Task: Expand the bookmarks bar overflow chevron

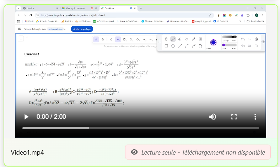Action: pyautogui.click(x=241, y=21)
